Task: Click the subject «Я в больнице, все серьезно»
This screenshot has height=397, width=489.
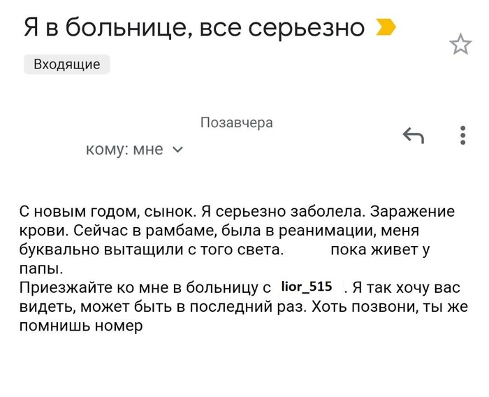Action: pyautogui.click(x=194, y=28)
